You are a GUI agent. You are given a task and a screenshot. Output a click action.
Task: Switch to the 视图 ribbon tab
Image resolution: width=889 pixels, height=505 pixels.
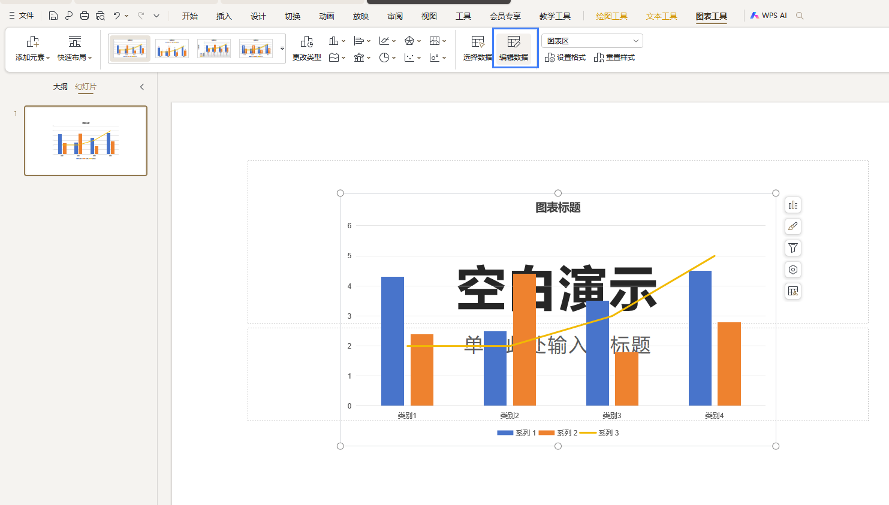(429, 16)
